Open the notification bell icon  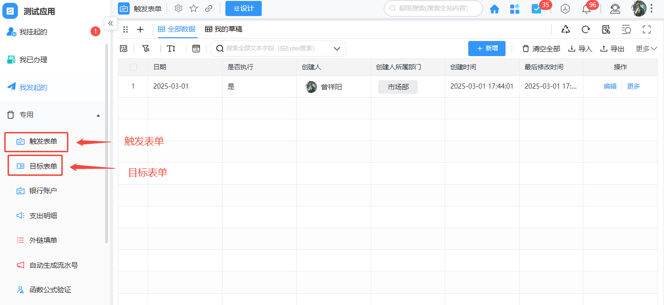[586, 9]
